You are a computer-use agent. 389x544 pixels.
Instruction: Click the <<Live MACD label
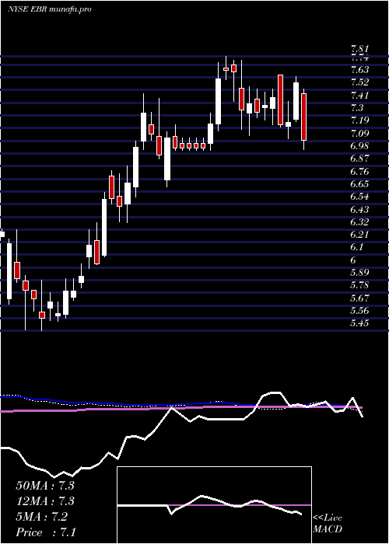pyautogui.click(x=328, y=524)
